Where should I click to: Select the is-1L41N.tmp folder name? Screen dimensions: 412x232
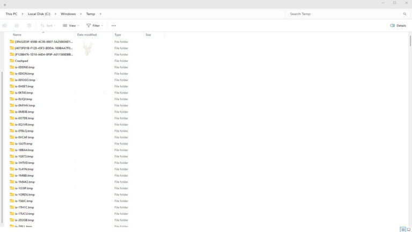click(x=24, y=169)
